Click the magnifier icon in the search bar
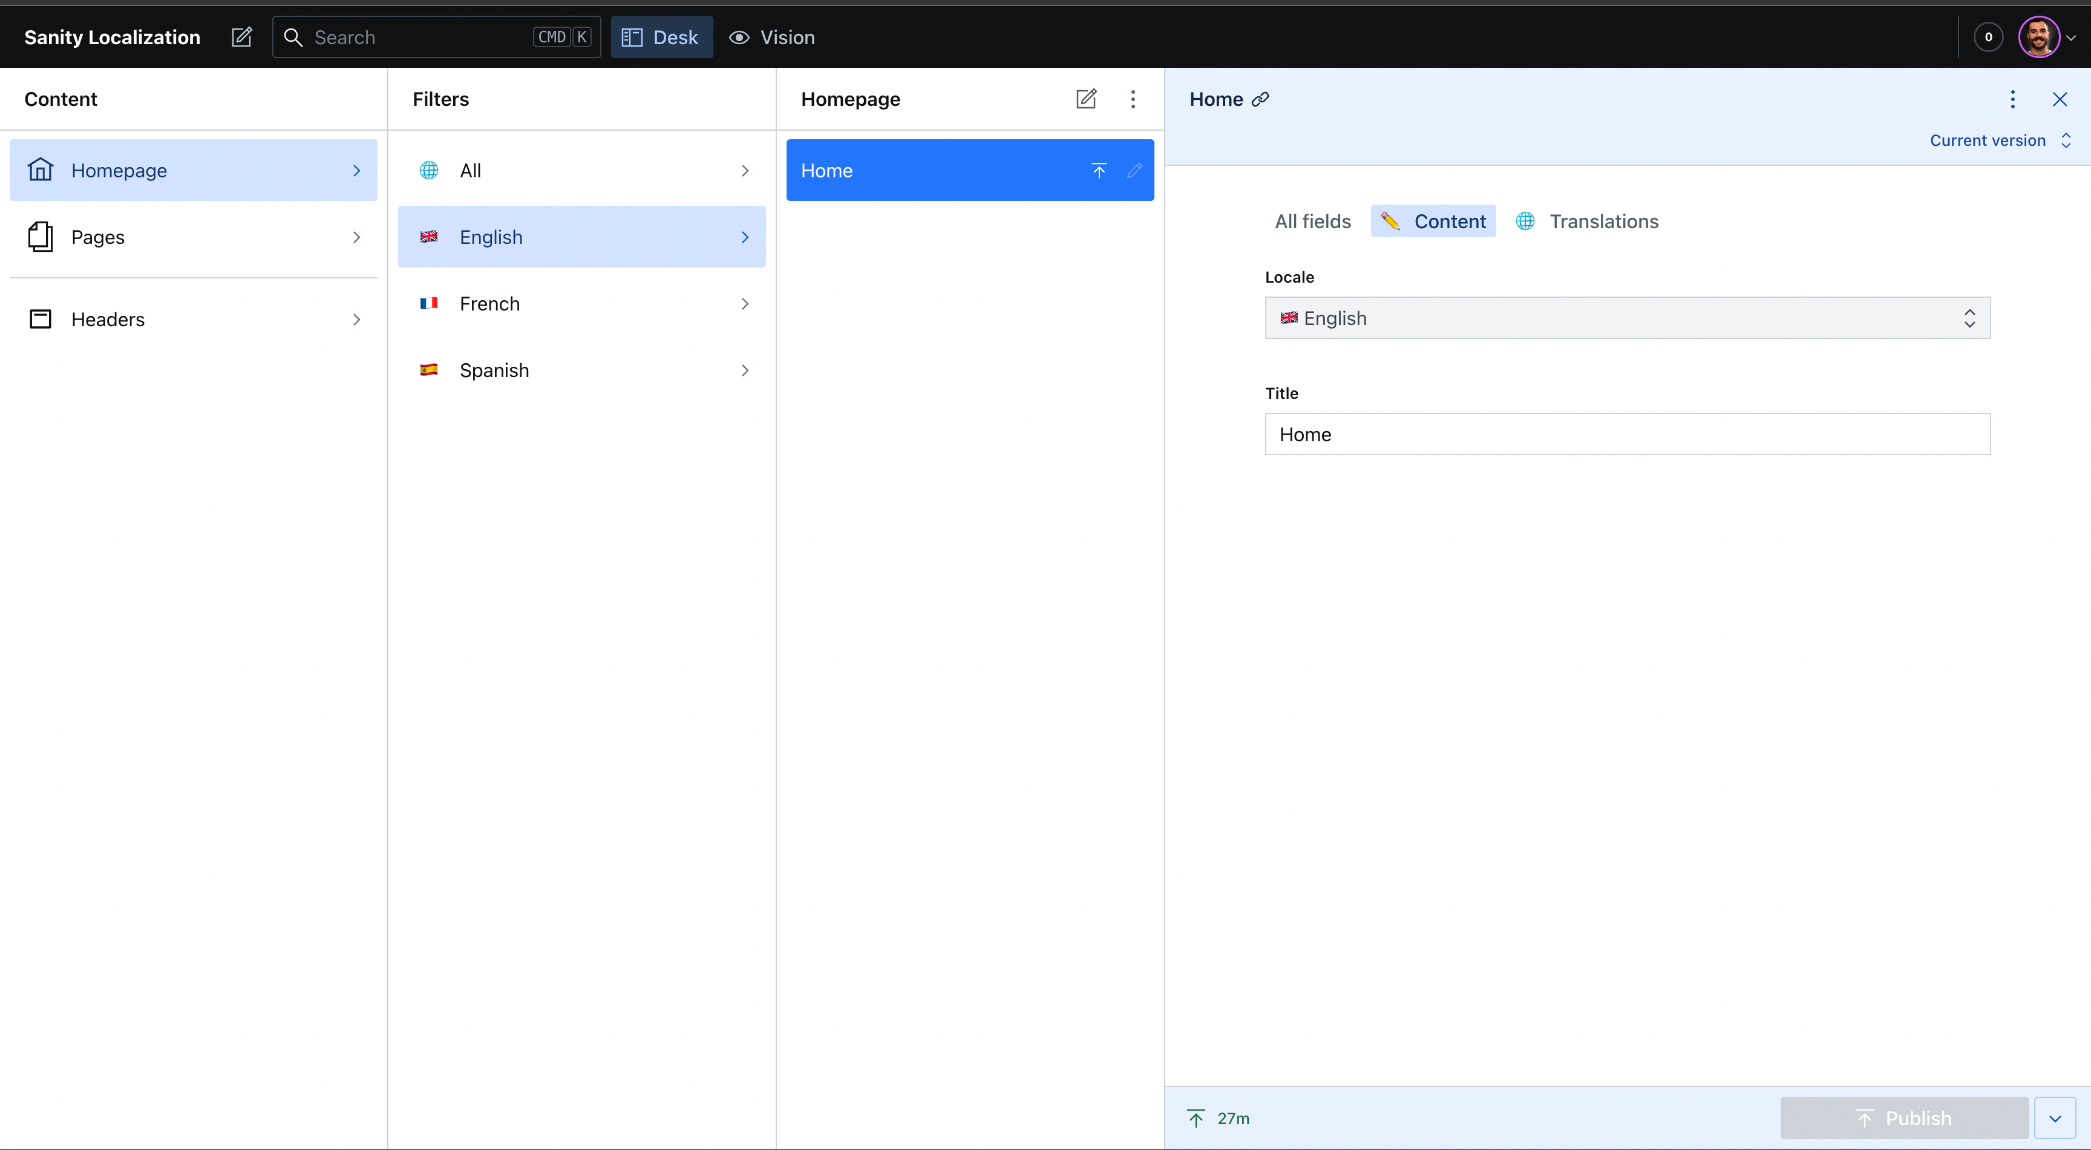This screenshot has height=1150, width=2091. 293,38
